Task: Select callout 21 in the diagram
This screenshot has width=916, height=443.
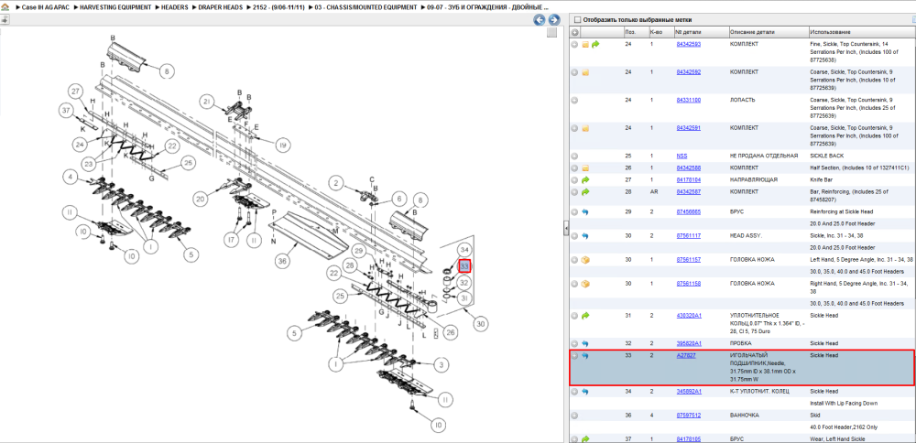Action: tap(205, 102)
